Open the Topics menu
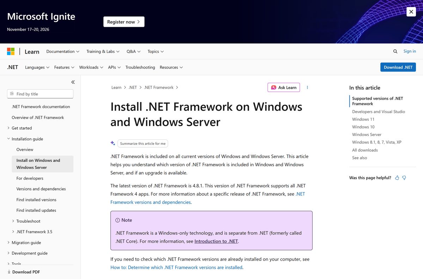Viewport: 423px width, 279px height. 156,51
